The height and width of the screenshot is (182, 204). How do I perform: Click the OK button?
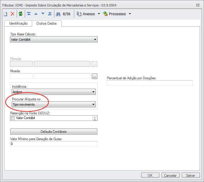coord(150,175)
